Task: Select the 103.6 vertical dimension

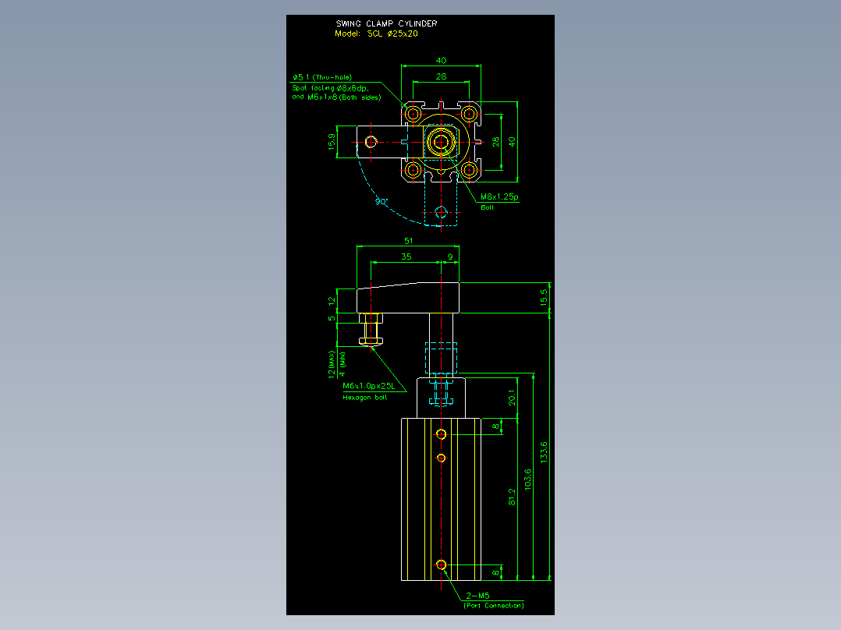Action: click(527, 479)
